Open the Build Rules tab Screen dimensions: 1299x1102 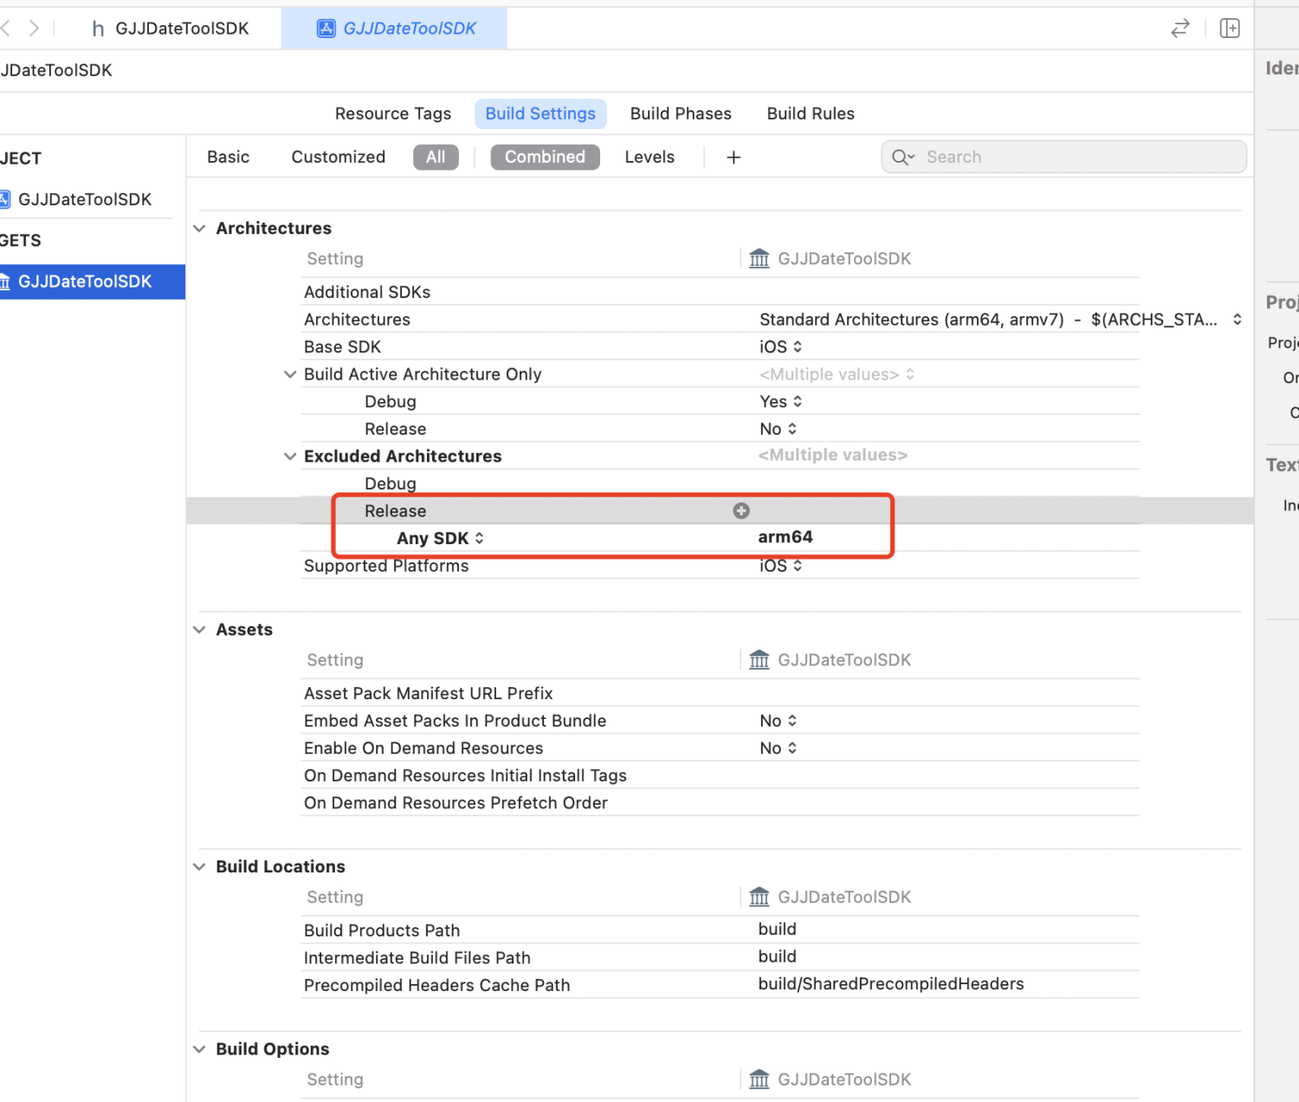[x=811, y=113]
